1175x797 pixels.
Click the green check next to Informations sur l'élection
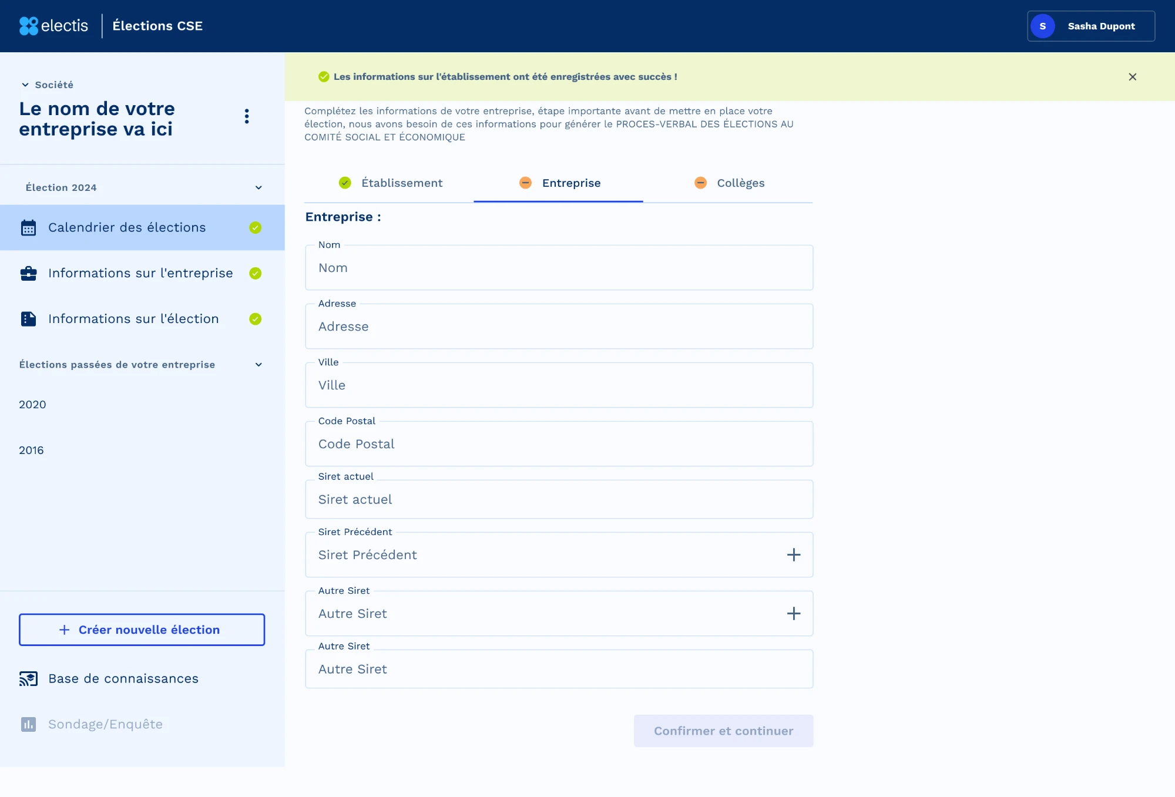tap(255, 319)
